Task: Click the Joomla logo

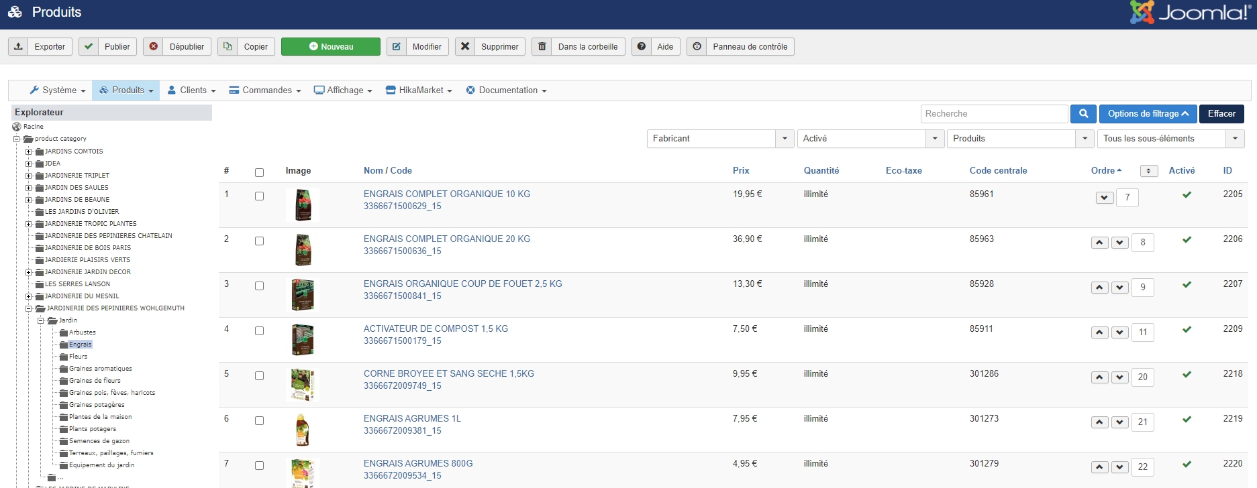Action: click(1190, 13)
